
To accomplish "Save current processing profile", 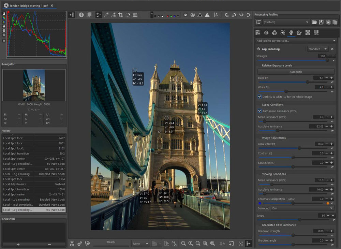I will coord(321,22).
